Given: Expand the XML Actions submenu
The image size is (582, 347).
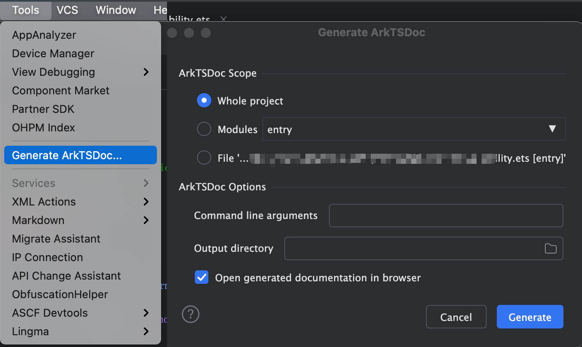Looking at the screenshot, I should click(81, 202).
